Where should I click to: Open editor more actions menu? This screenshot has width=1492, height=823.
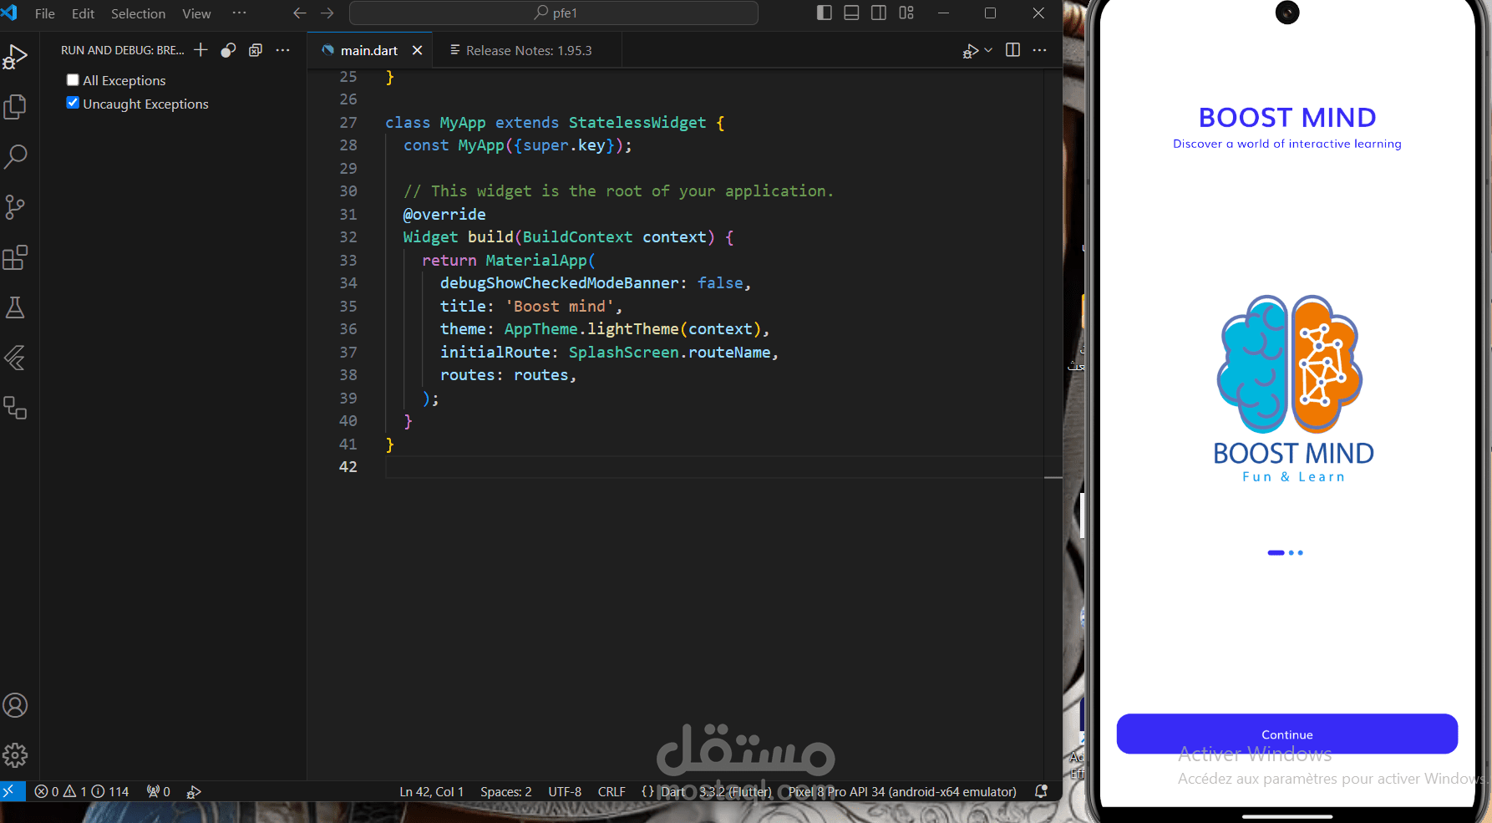(1039, 50)
